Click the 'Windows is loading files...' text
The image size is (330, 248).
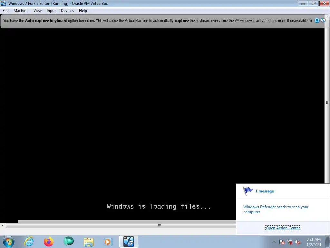point(159,206)
